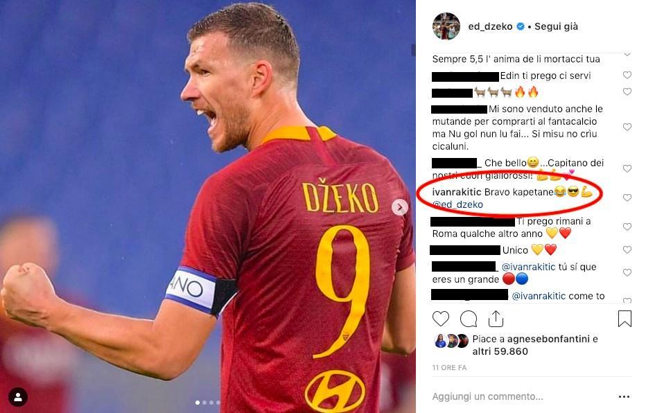Open the comment speech bubble icon

pos(469,319)
